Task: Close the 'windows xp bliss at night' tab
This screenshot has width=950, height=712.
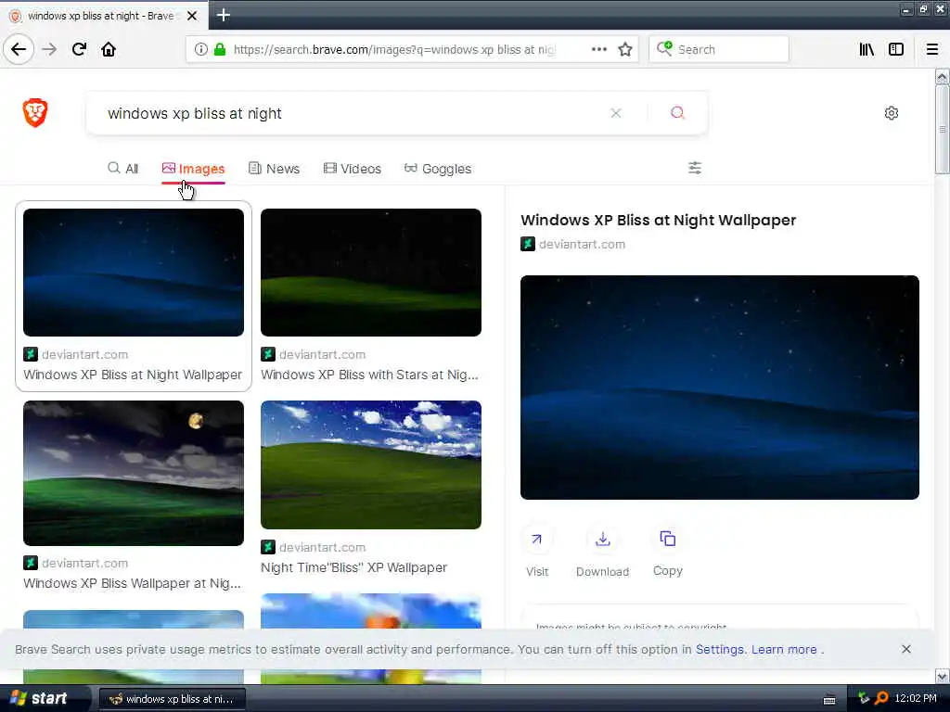Action: [x=192, y=16]
